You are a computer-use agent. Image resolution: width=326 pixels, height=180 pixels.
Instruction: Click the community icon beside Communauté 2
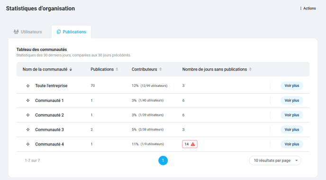click(x=28, y=115)
